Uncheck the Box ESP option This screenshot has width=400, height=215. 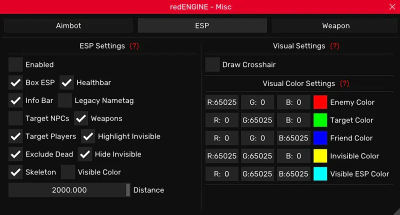point(15,82)
